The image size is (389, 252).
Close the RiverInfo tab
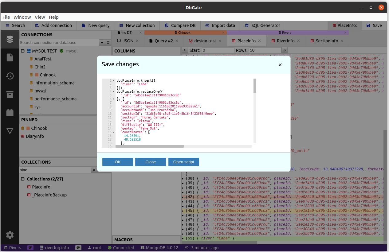[298, 41]
